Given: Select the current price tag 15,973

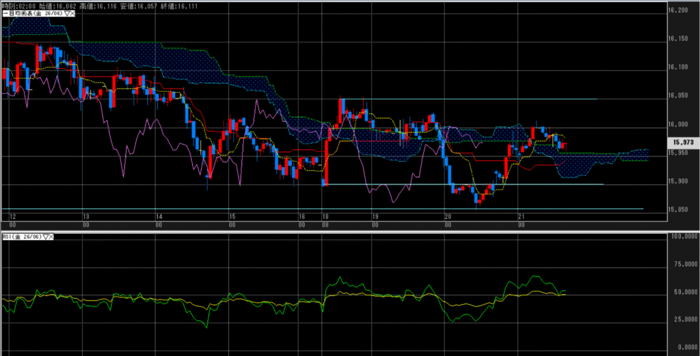Looking at the screenshot, I should [x=683, y=143].
